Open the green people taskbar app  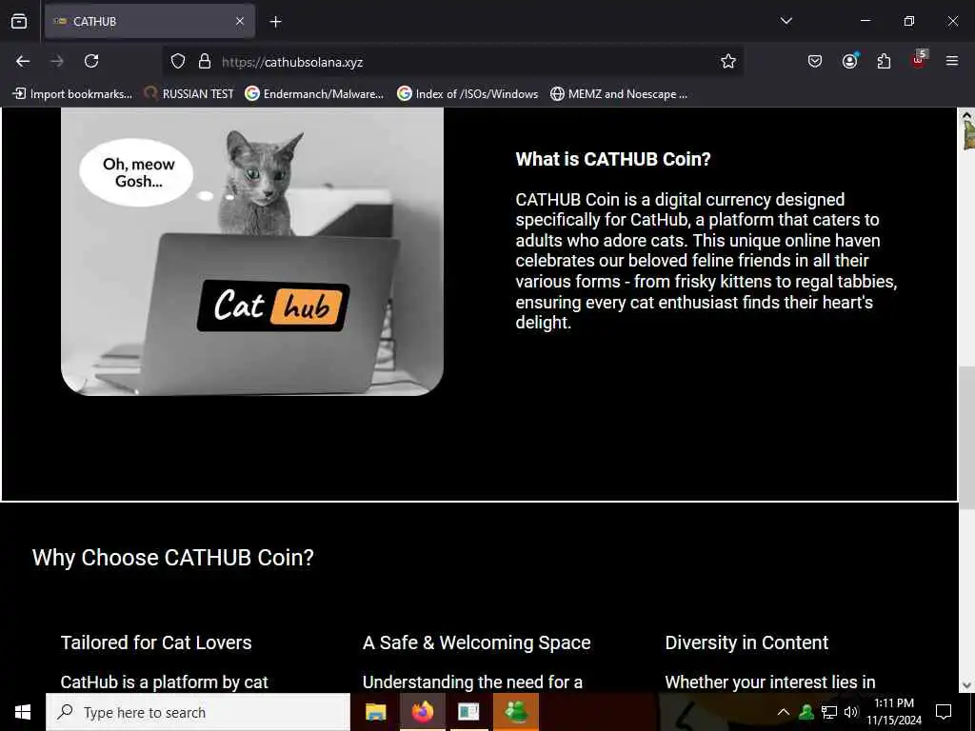point(515,712)
